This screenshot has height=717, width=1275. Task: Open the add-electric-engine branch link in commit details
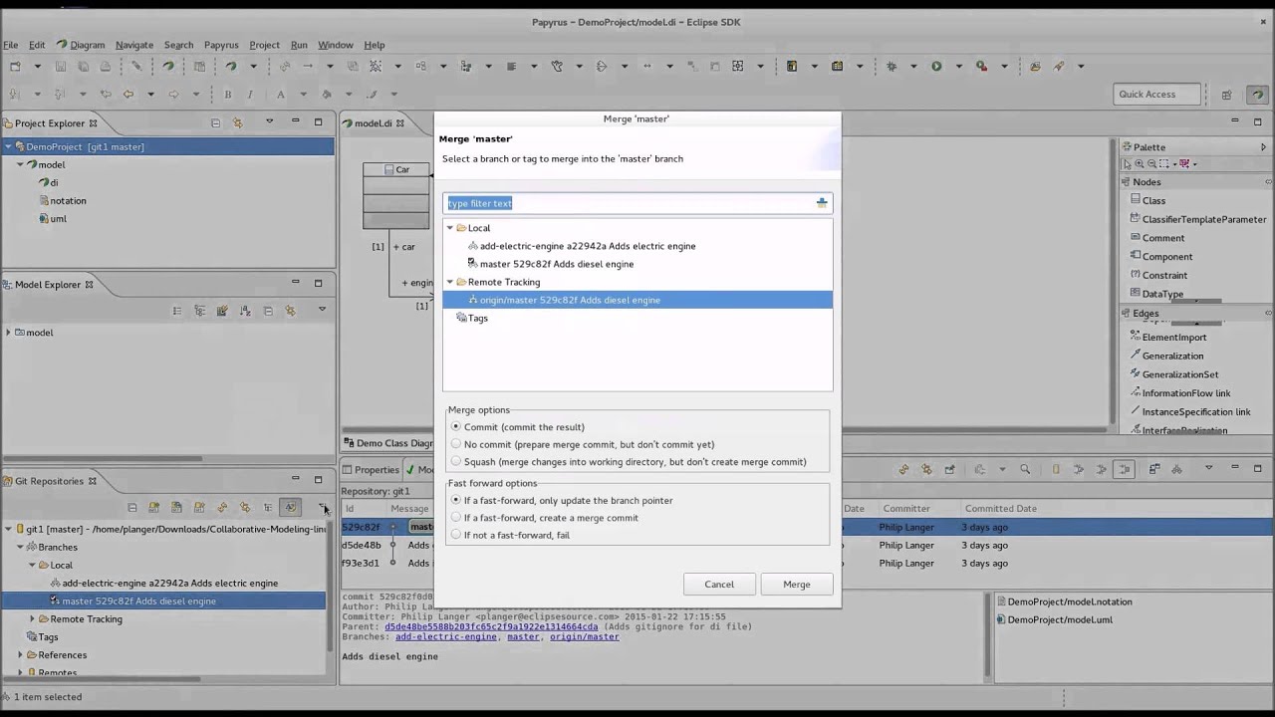(x=446, y=636)
